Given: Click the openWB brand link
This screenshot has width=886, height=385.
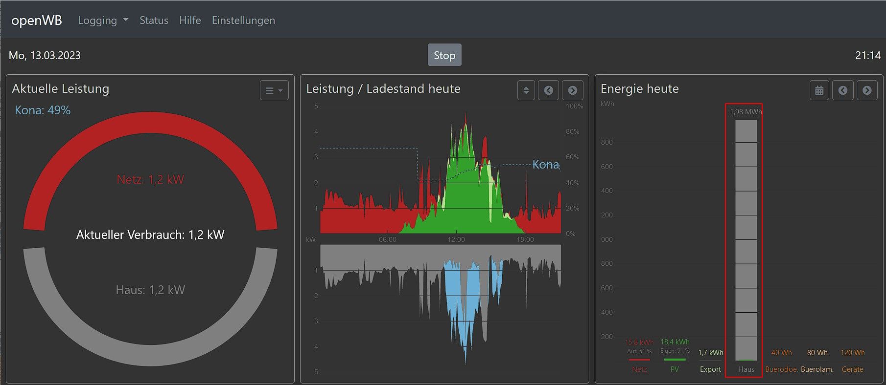Looking at the screenshot, I should [37, 20].
